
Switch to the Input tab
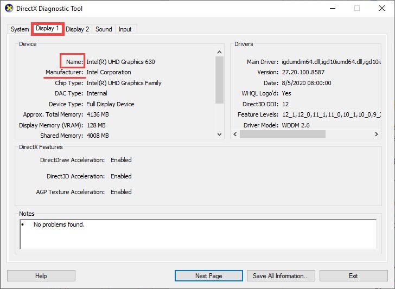coord(125,29)
